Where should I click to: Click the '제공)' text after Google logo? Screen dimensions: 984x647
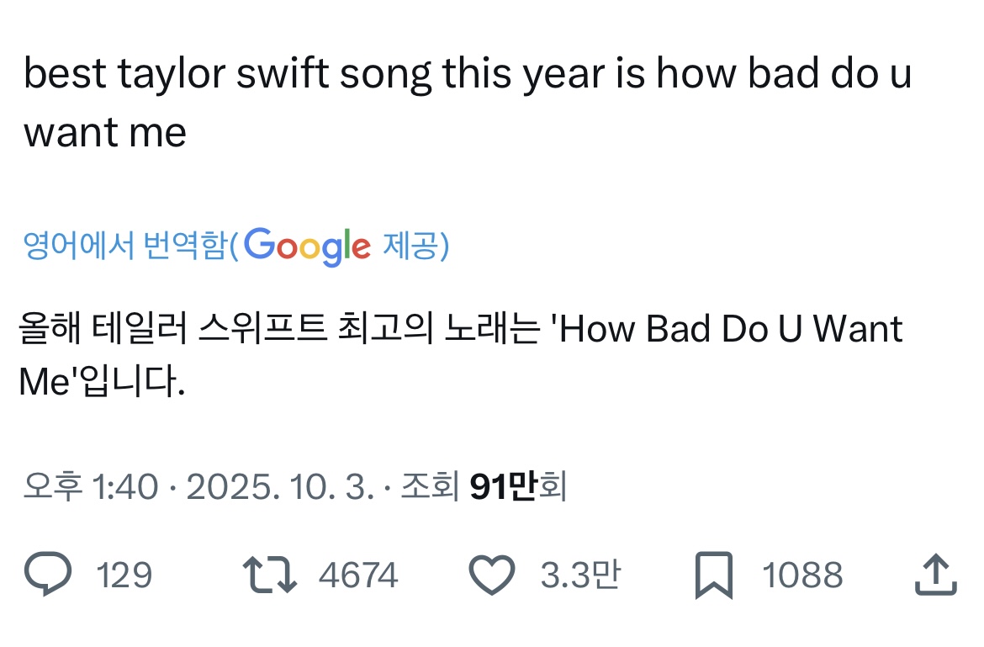pos(415,246)
